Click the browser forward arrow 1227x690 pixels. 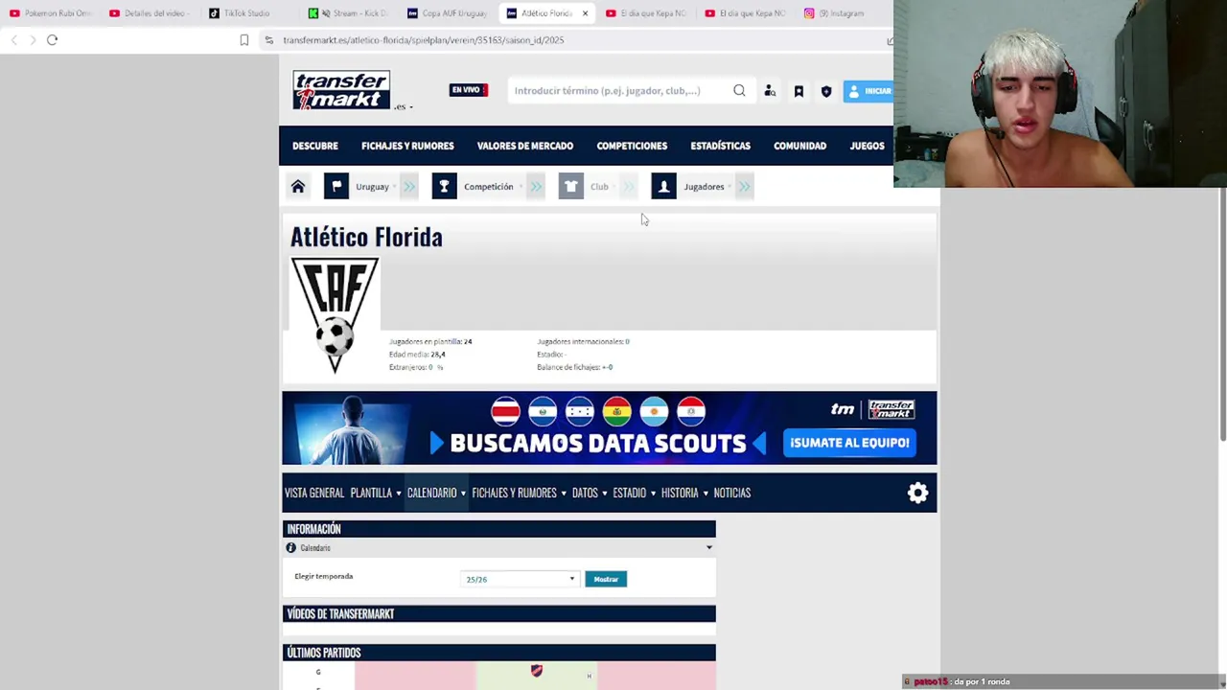pyautogui.click(x=33, y=40)
